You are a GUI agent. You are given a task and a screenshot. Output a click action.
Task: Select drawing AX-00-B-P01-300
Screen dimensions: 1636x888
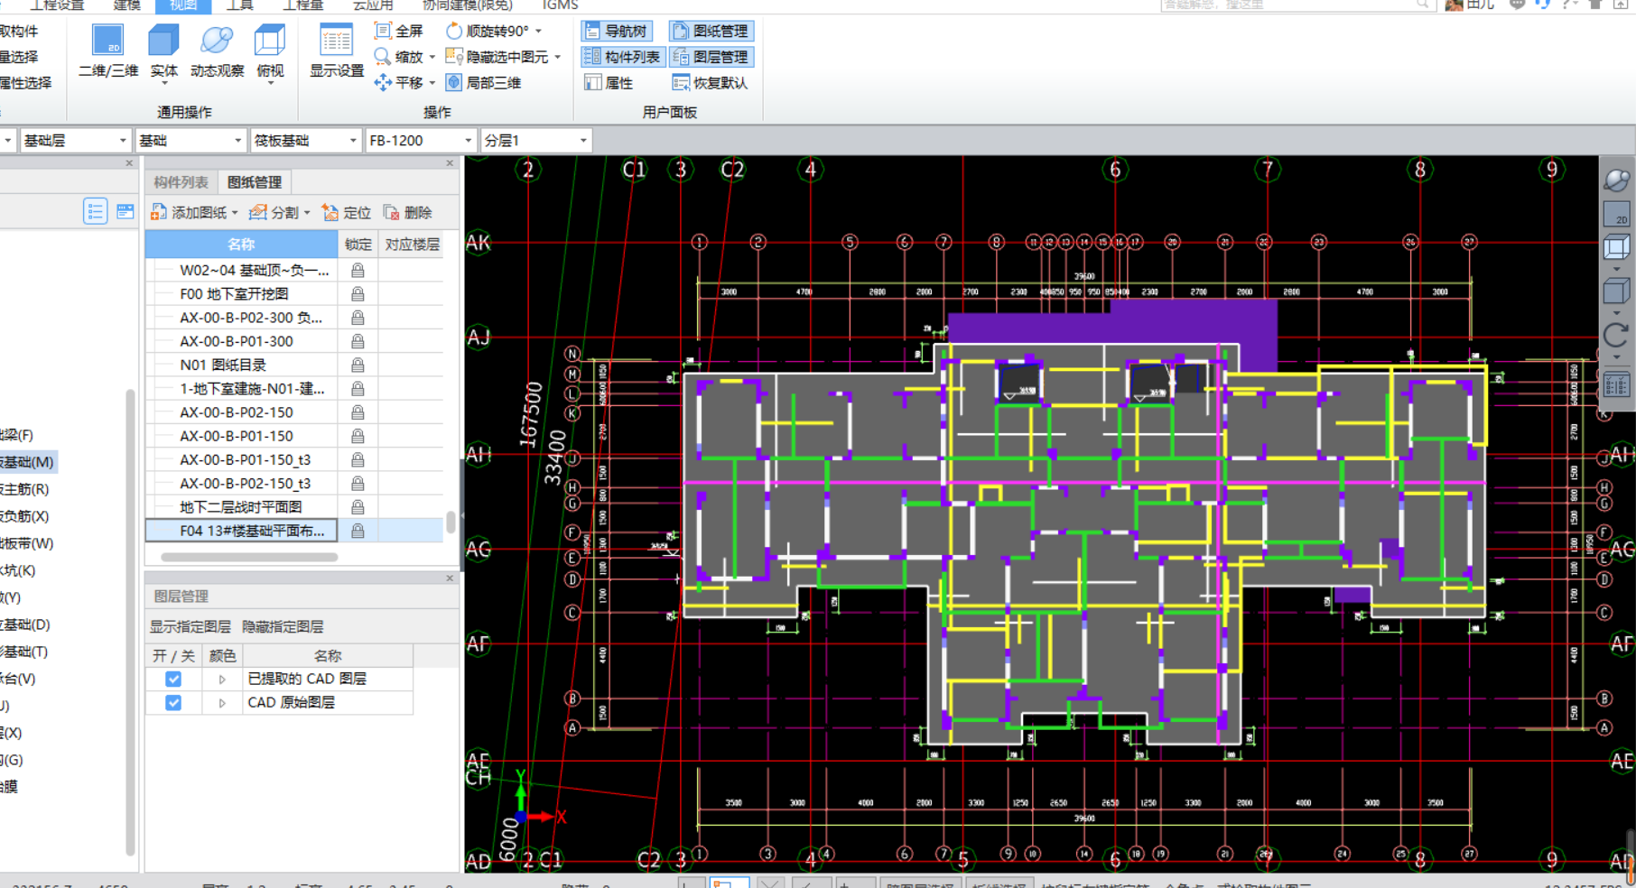237,341
